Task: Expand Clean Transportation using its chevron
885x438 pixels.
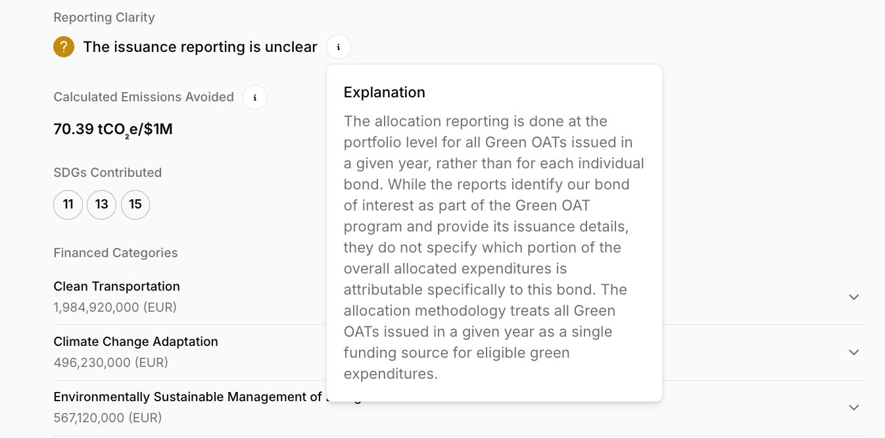Action: pos(853,297)
